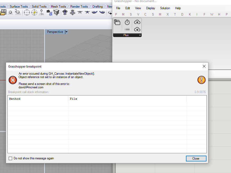Screen dimensions: 231x173
Task: Click the airplane top view icon
Action: coord(65,12)
